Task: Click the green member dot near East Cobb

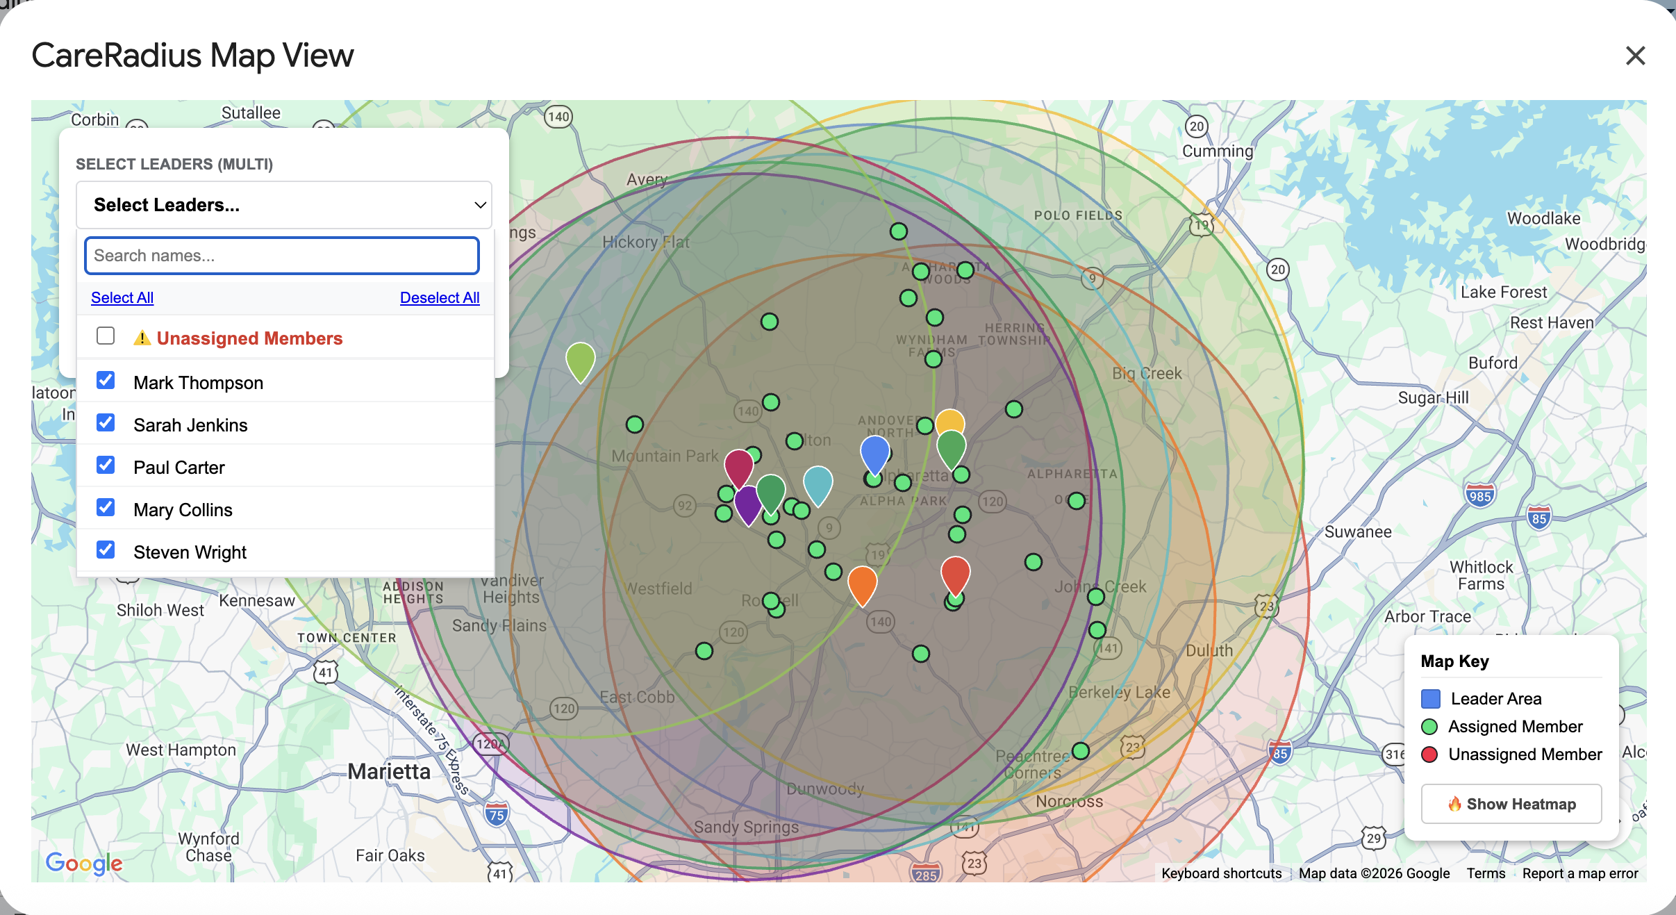Action: click(704, 651)
